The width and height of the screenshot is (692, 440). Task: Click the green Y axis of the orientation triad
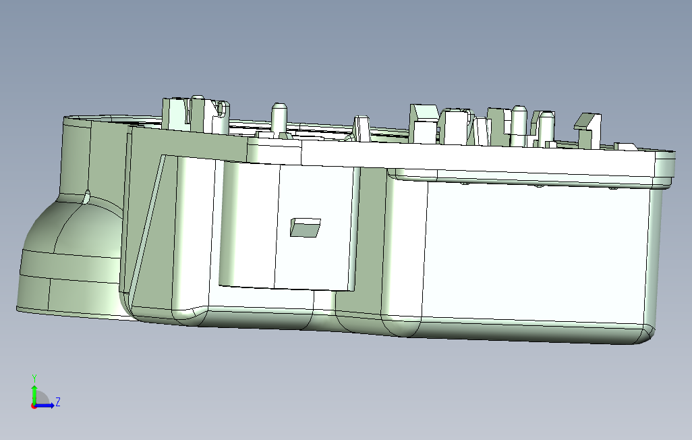[x=34, y=395]
